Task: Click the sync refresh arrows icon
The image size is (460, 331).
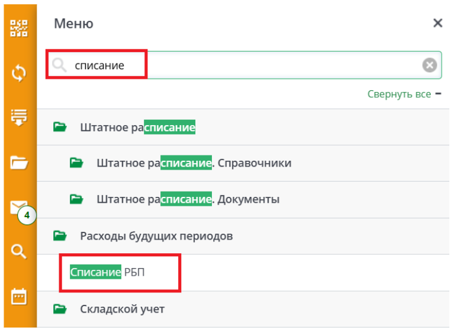Action: click(19, 73)
